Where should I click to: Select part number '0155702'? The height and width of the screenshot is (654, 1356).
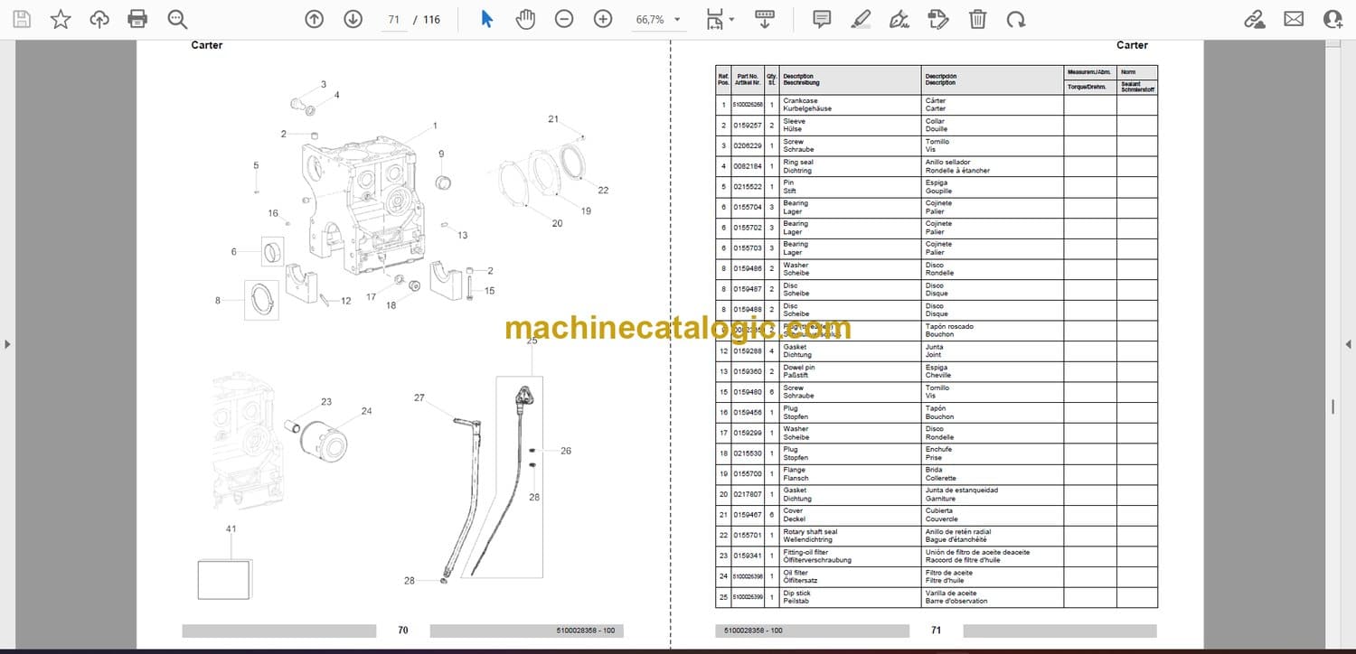tap(748, 228)
